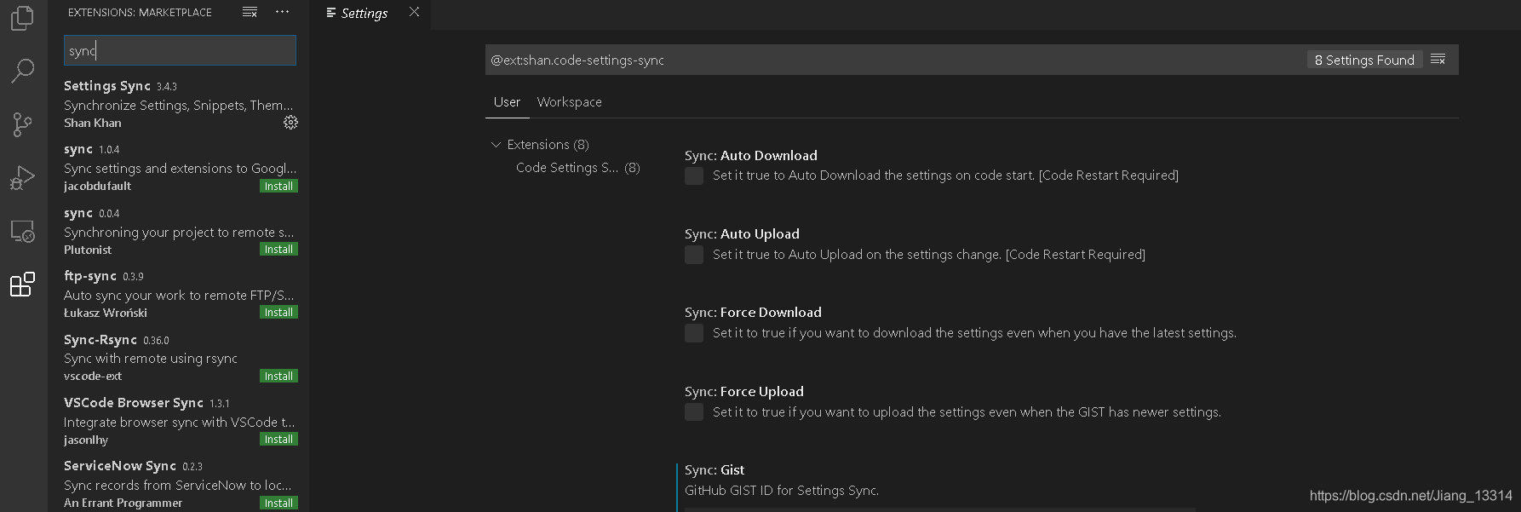
Task: Open VSCode Browser Sync entry title
Action: click(x=134, y=403)
